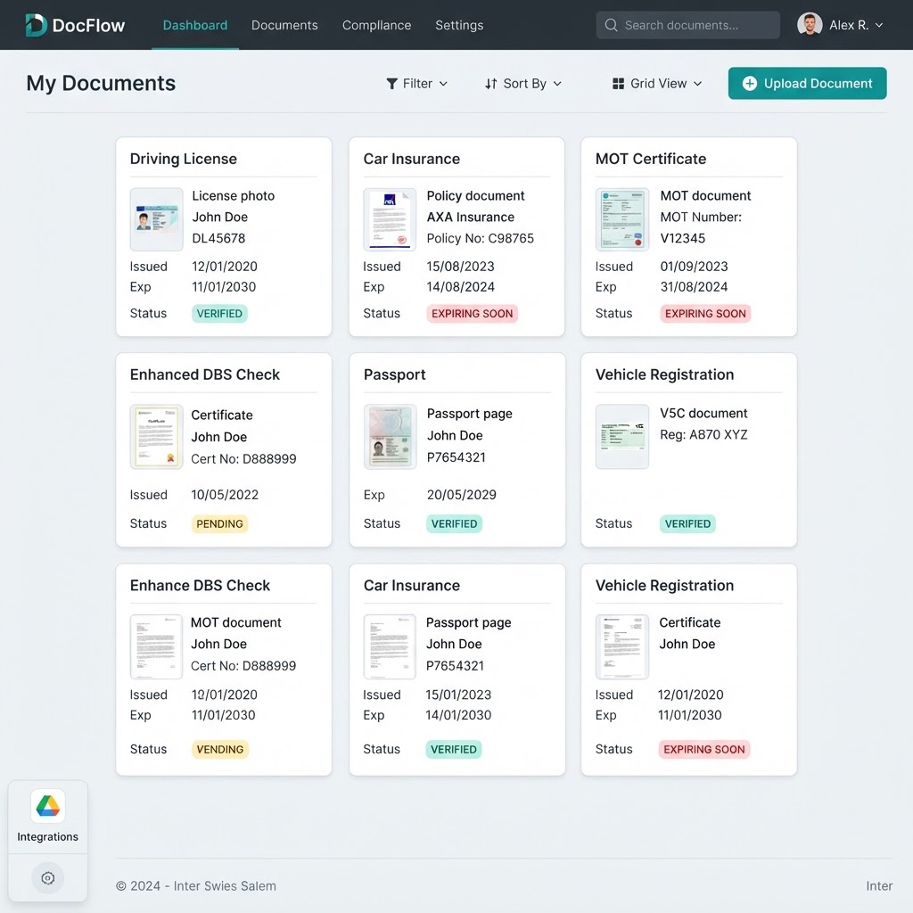The height and width of the screenshot is (913, 913).
Task: Click the Filter funnel icon
Action: click(x=392, y=84)
